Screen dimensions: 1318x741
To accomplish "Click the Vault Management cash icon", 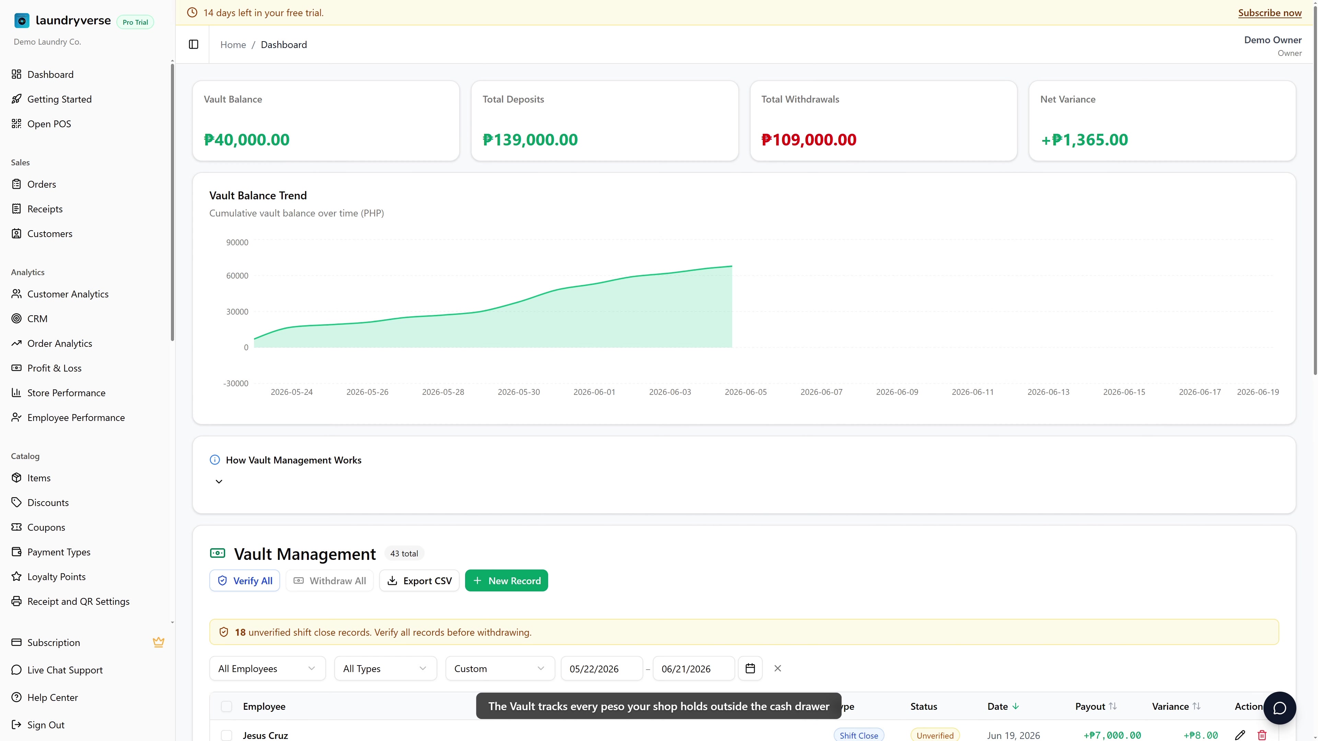I will pyautogui.click(x=218, y=553).
